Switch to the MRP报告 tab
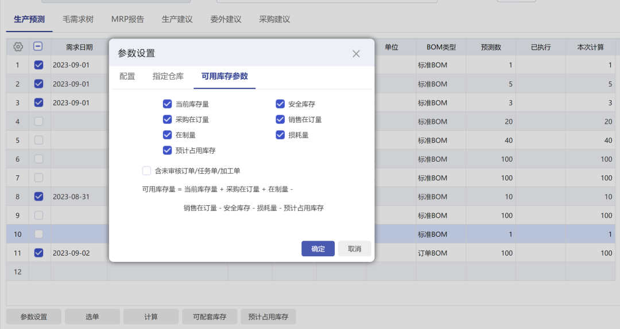 point(127,19)
